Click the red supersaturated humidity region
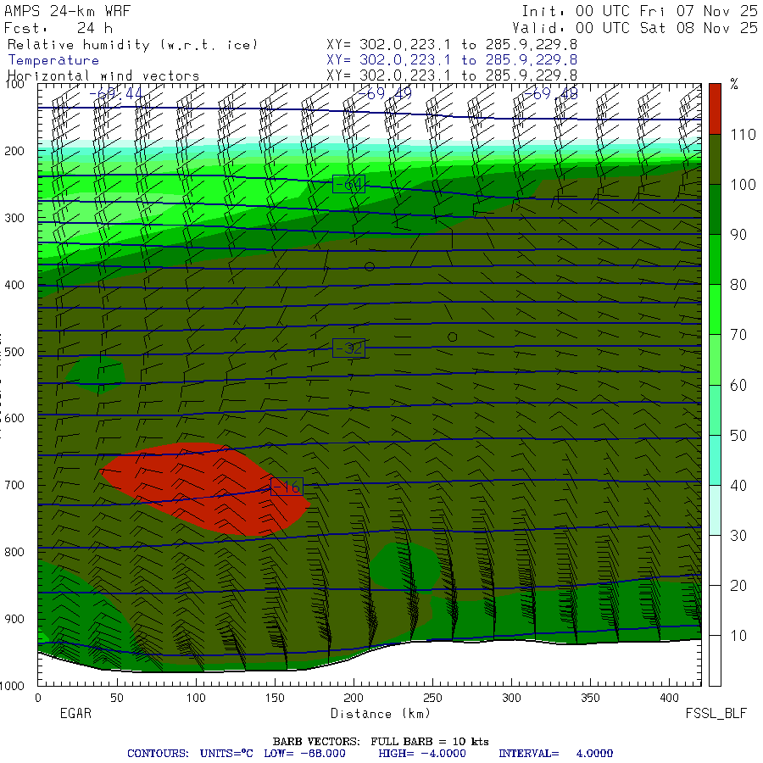 click(x=204, y=489)
